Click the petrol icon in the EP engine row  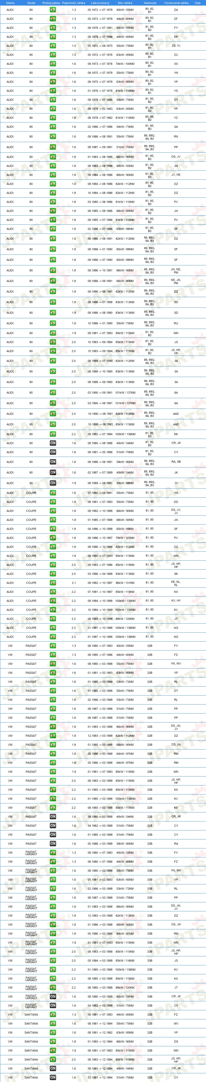[x=53, y=37]
